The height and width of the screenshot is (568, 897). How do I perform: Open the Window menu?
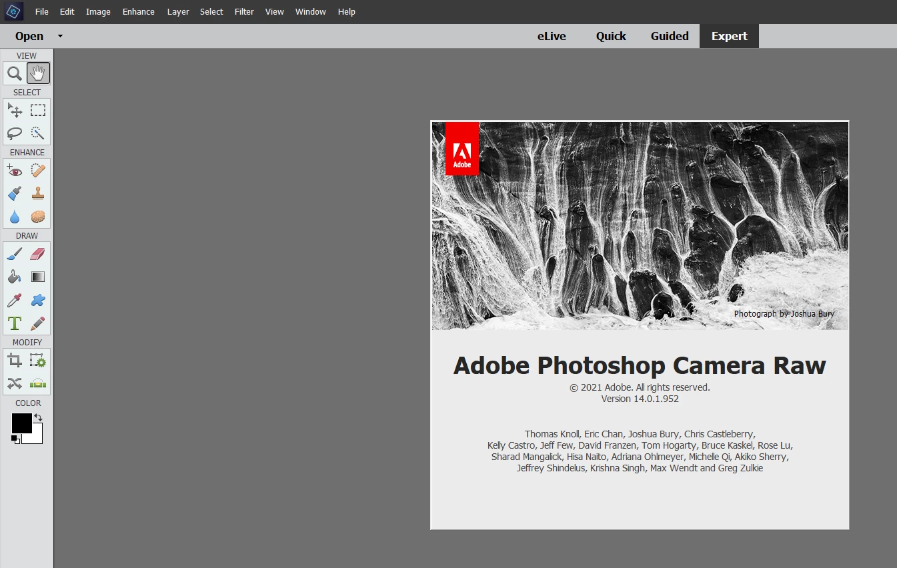click(311, 11)
